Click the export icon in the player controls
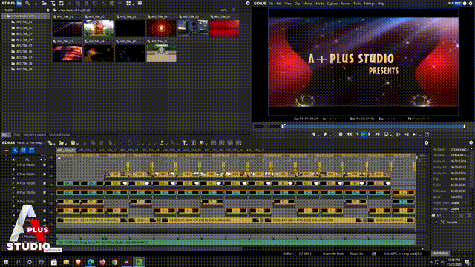The width and height of the screenshot is (475, 267). tap(427, 134)
